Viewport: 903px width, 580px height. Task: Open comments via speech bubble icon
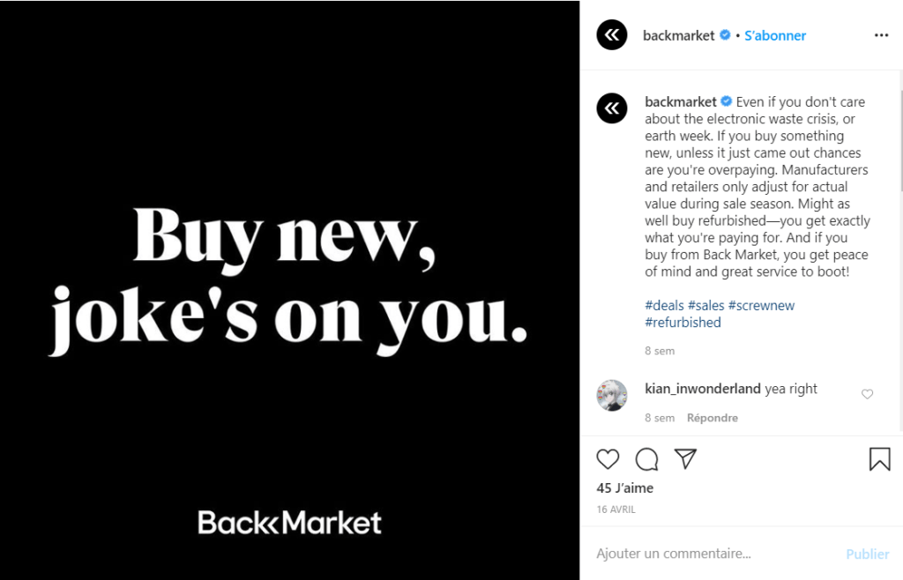coord(647,459)
